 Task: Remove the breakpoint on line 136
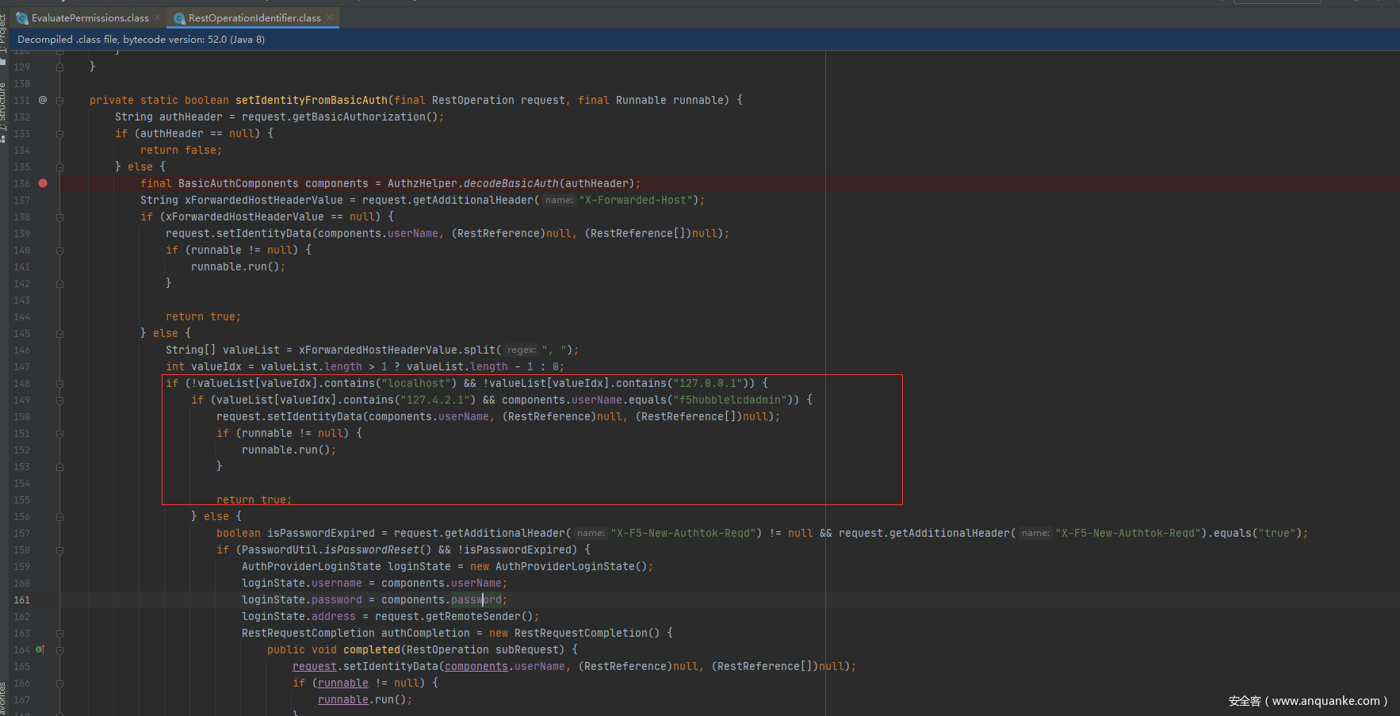43,183
